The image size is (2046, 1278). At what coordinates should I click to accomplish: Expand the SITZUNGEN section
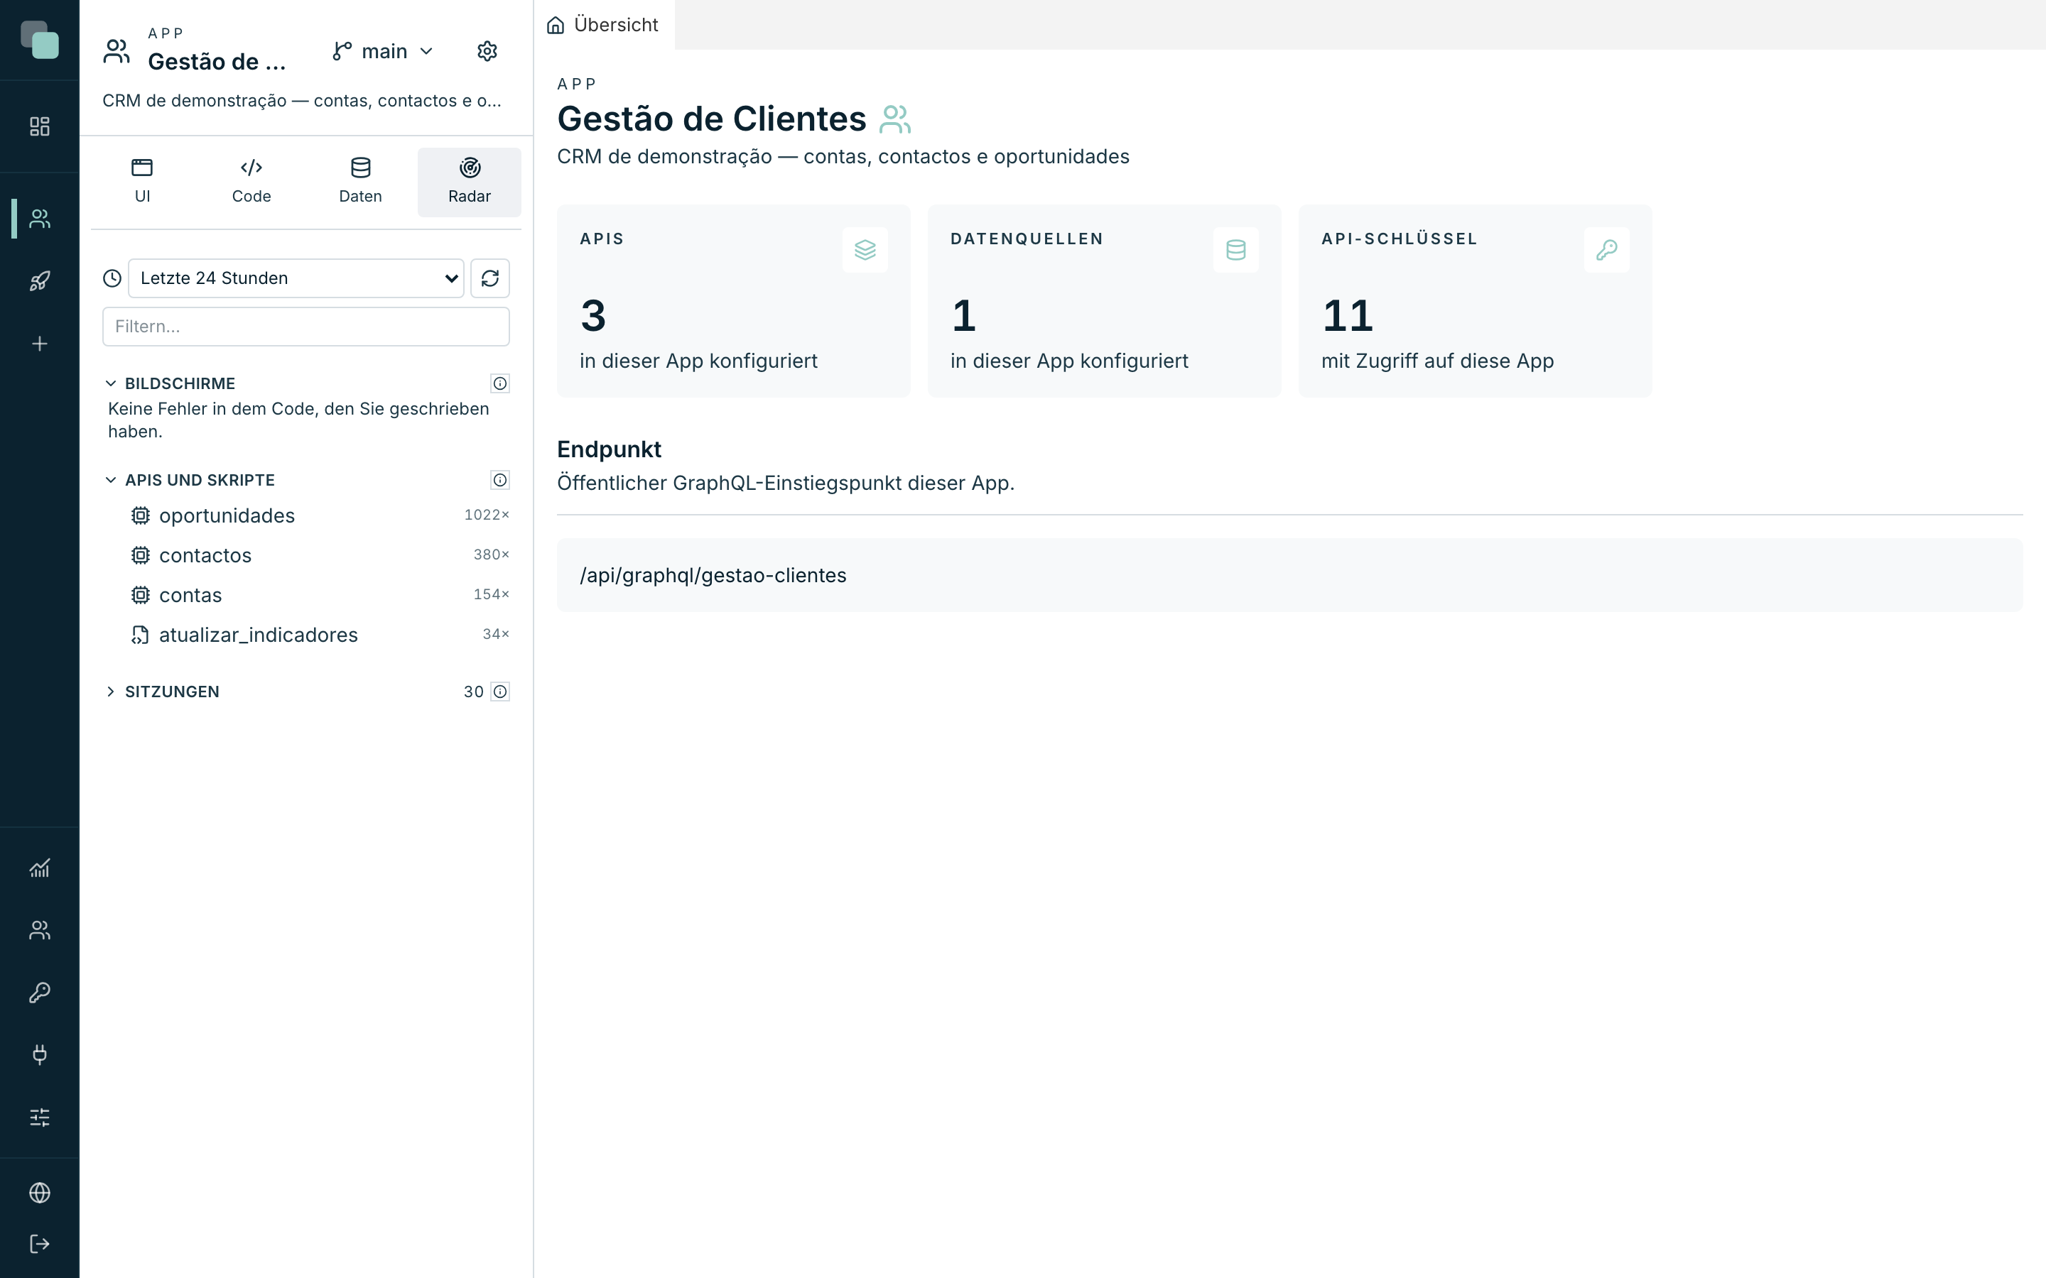point(111,692)
